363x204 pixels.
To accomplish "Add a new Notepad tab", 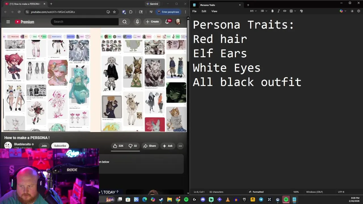I will click(x=248, y=5).
